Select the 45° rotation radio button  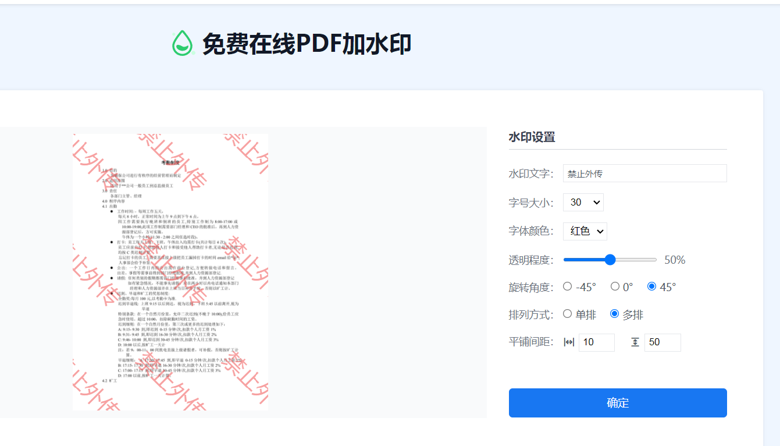click(x=651, y=286)
